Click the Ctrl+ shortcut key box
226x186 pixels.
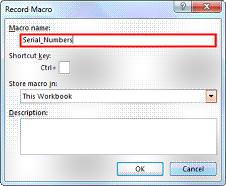point(64,68)
